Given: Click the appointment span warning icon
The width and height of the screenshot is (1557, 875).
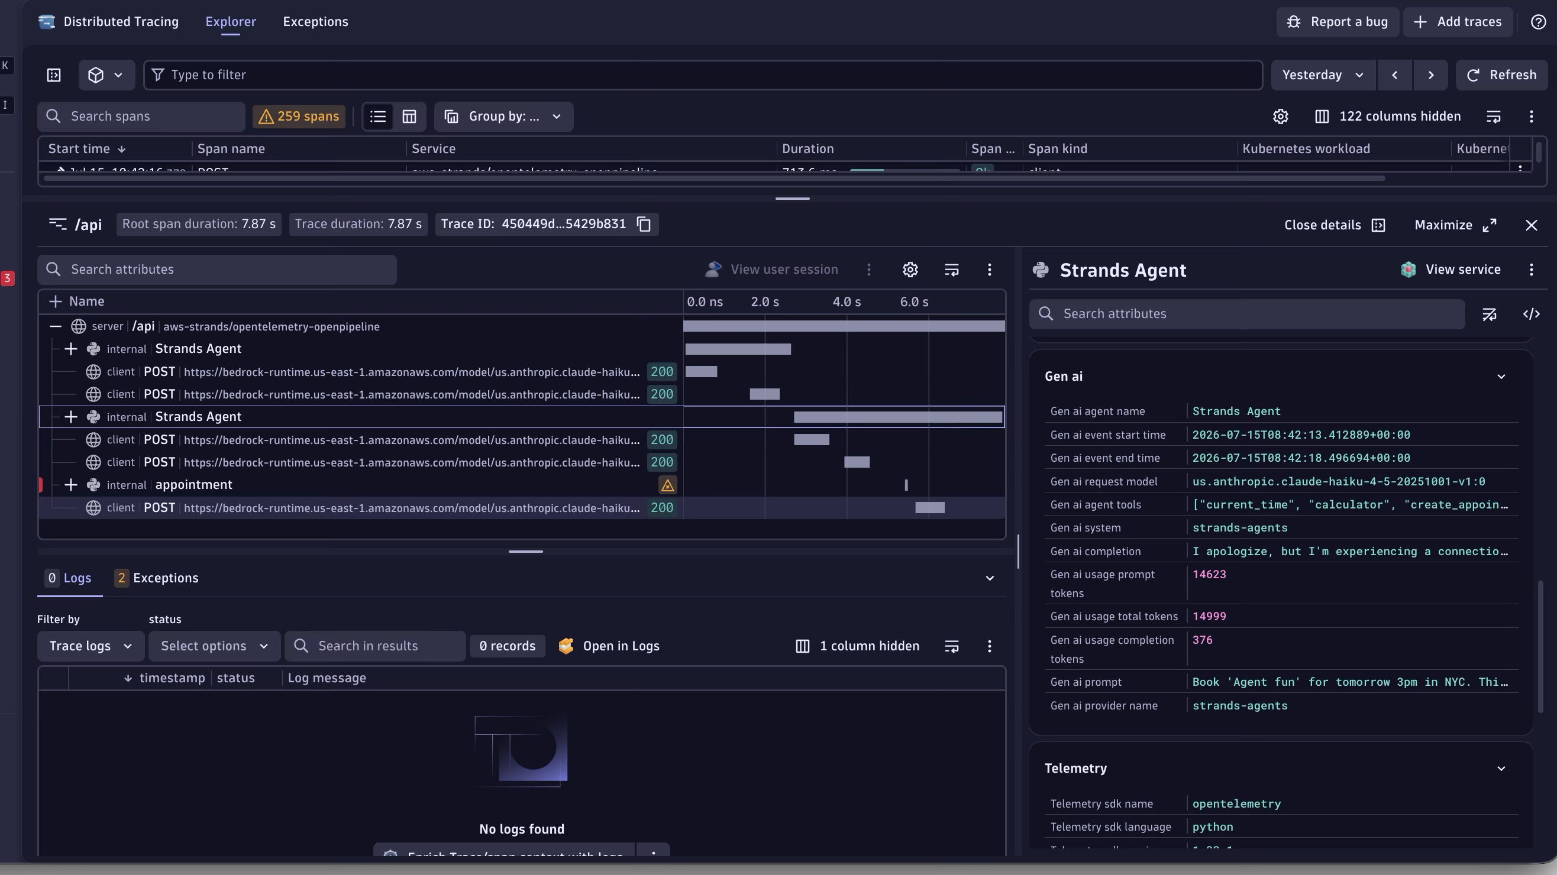Looking at the screenshot, I should click(667, 485).
